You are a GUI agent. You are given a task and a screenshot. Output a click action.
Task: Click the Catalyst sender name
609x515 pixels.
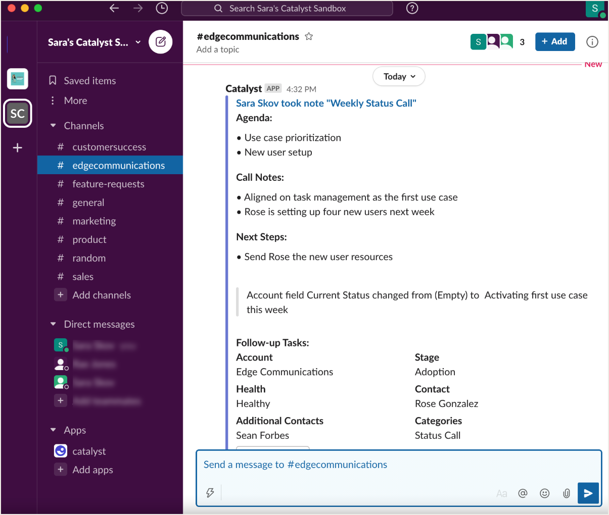pos(244,88)
